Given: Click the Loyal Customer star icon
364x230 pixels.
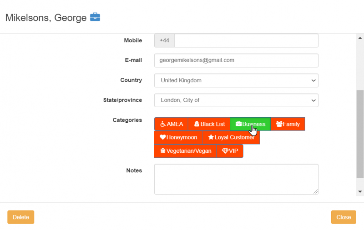Looking at the screenshot, I should pos(211,137).
